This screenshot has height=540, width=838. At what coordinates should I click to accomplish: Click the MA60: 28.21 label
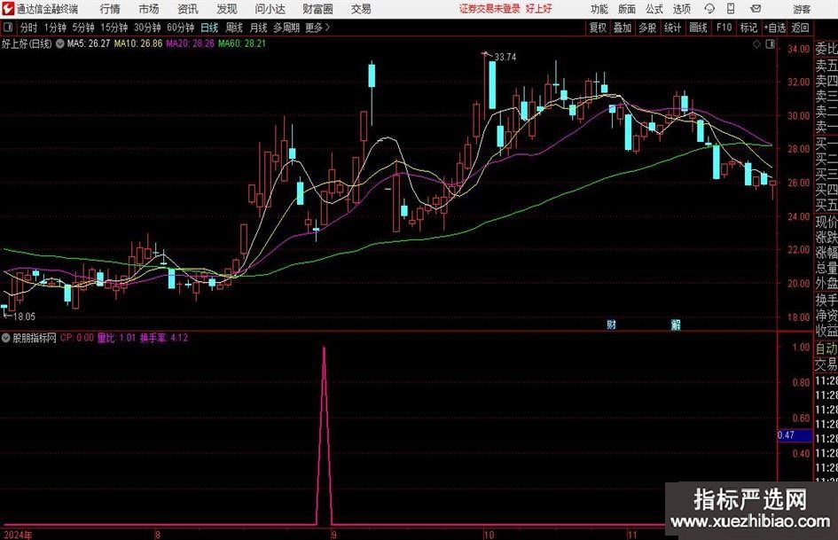[x=241, y=43]
